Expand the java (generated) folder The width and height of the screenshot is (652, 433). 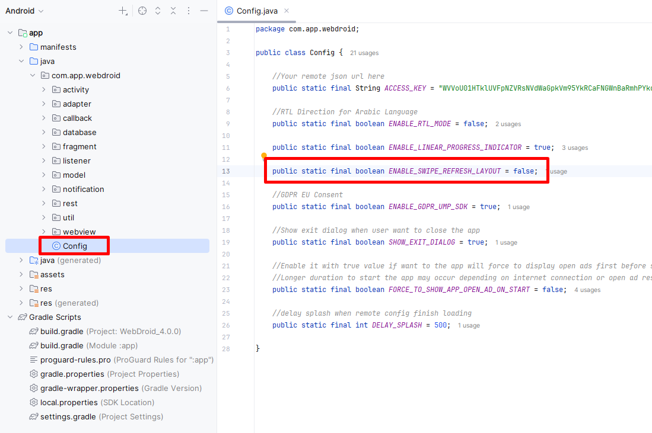click(21, 260)
